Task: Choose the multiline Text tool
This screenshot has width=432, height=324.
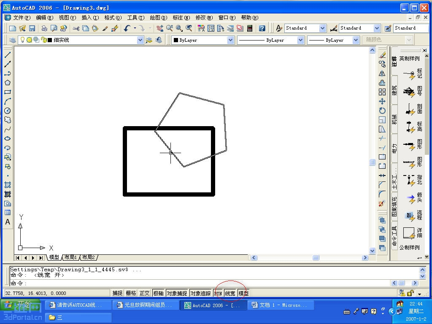Action: pyautogui.click(x=8, y=222)
